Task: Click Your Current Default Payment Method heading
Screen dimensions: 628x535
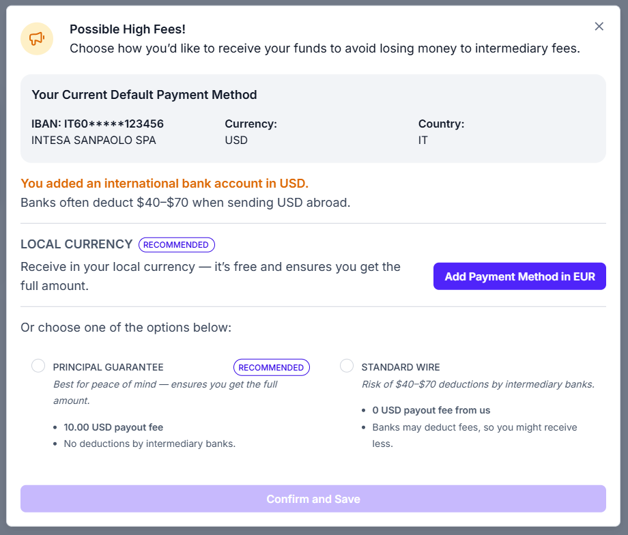Action: [x=144, y=95]
